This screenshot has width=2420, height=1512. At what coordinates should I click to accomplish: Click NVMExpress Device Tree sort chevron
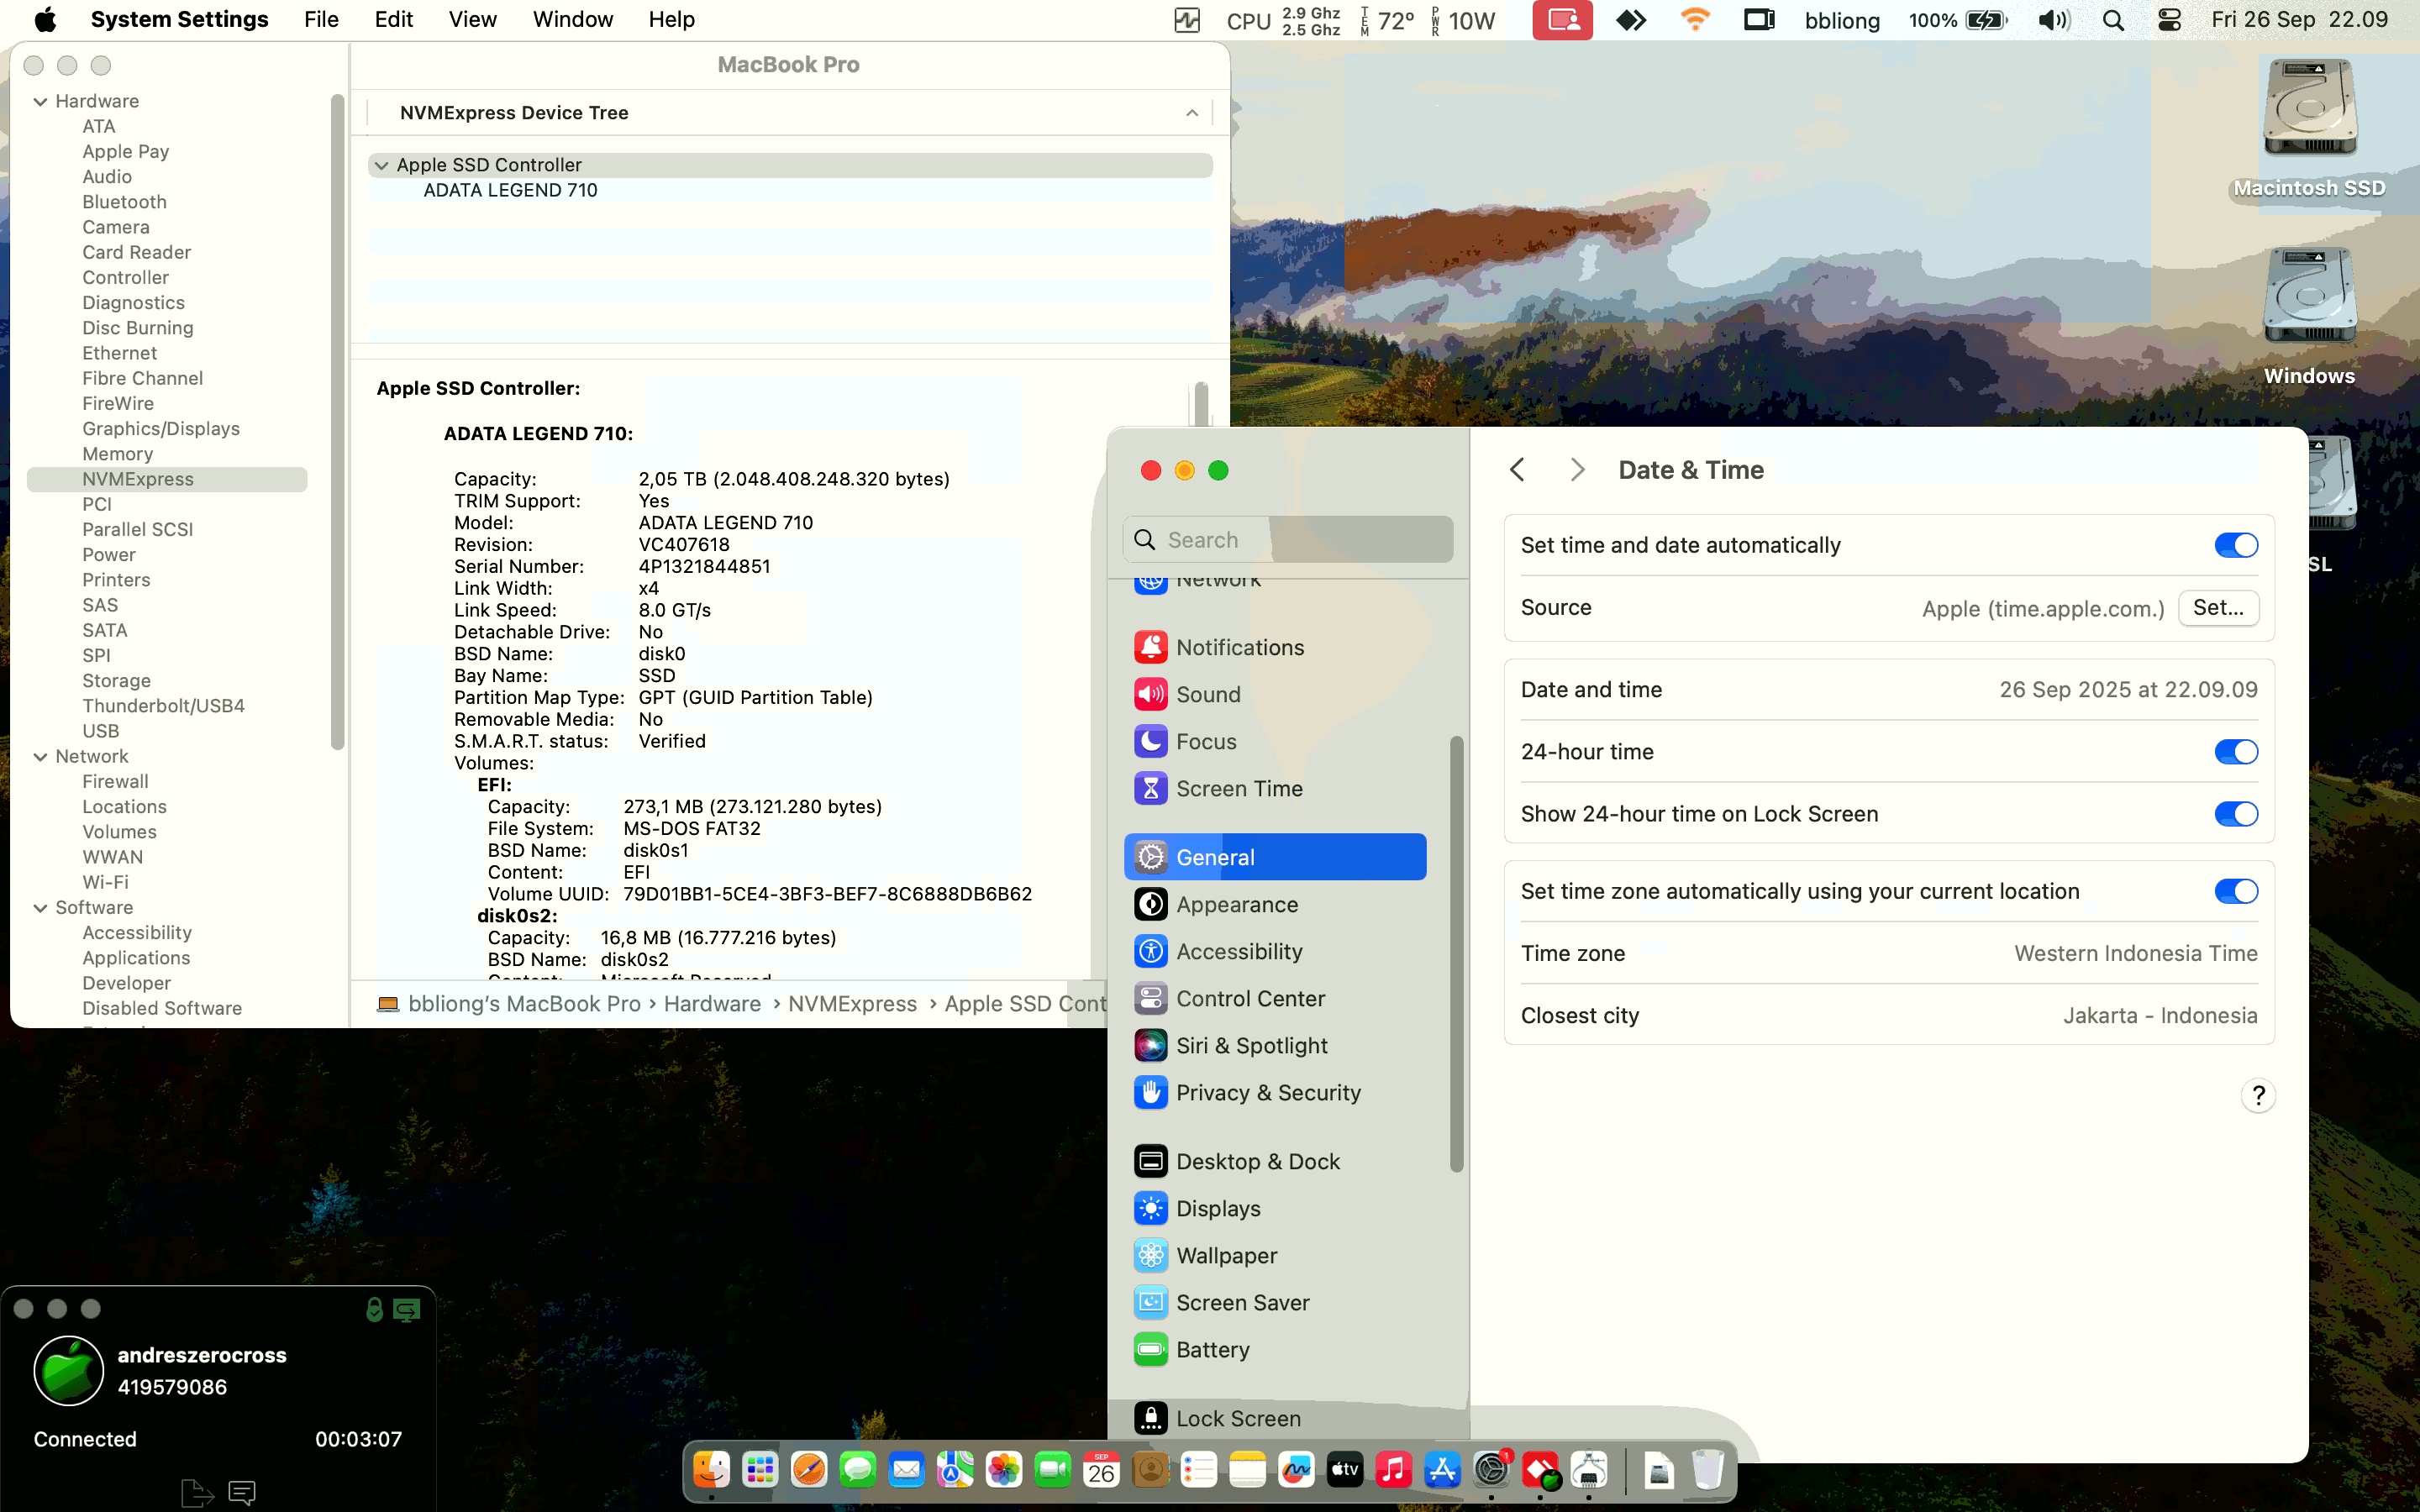(x=1192, y=113)
